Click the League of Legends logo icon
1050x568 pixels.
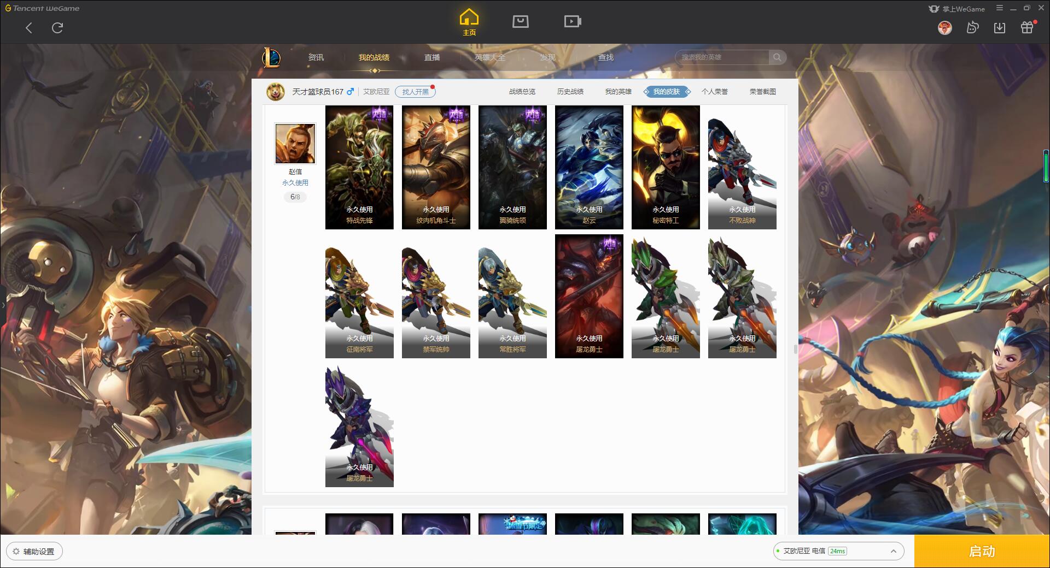(271, 57)
